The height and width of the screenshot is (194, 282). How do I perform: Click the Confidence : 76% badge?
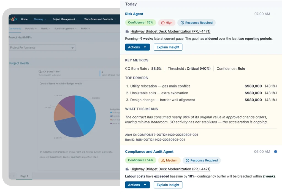pos(140,23)
